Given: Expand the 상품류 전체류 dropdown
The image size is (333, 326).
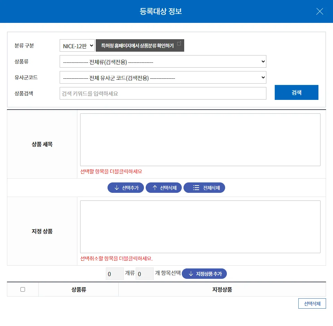Looking at the screenshot, I should (x=163, y=62).
